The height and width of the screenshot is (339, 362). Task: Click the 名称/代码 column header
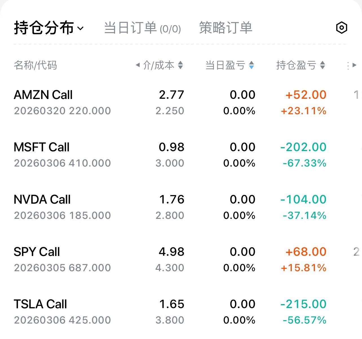[35, 65]
